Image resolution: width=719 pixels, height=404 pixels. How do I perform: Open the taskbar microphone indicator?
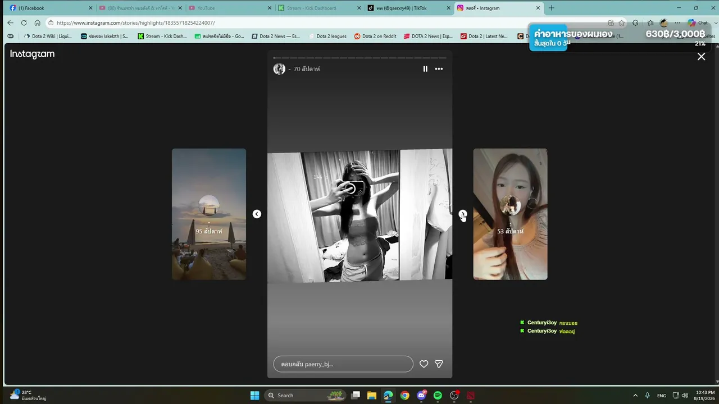tap(648, 396)
